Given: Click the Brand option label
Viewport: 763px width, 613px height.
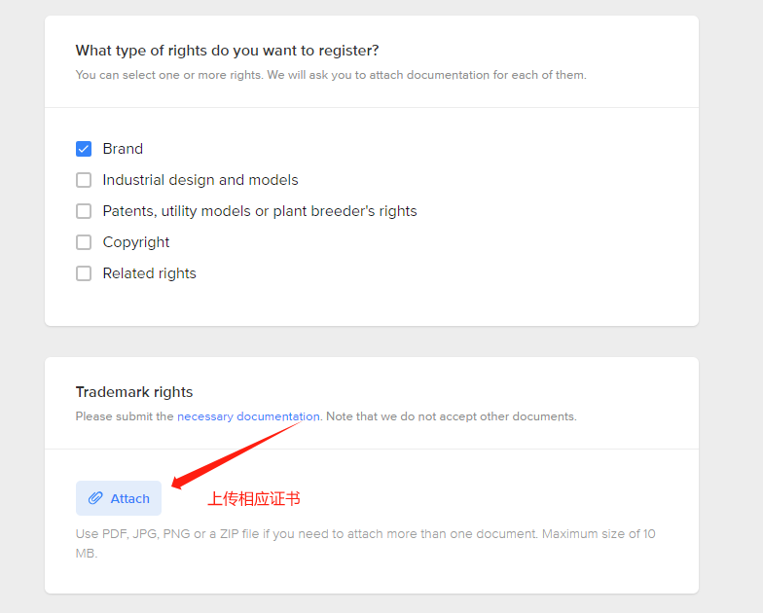Looking at the screenshot, I should tap(123, 149).
